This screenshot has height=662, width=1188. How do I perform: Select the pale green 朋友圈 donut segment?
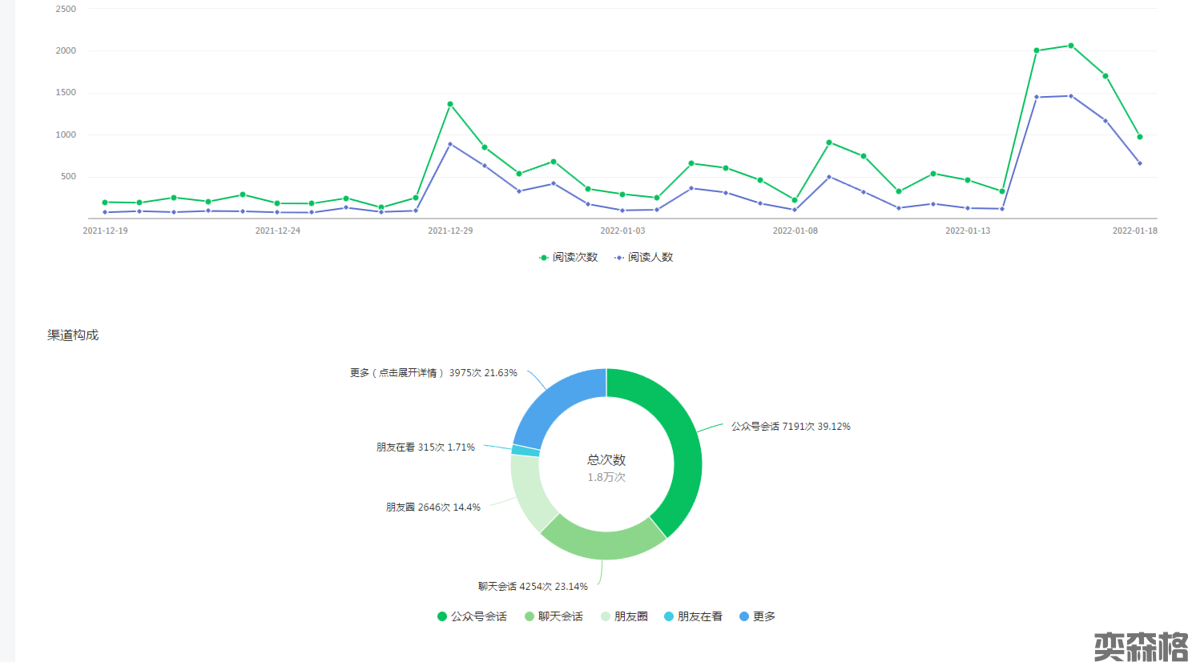click(x=529, y=492)
